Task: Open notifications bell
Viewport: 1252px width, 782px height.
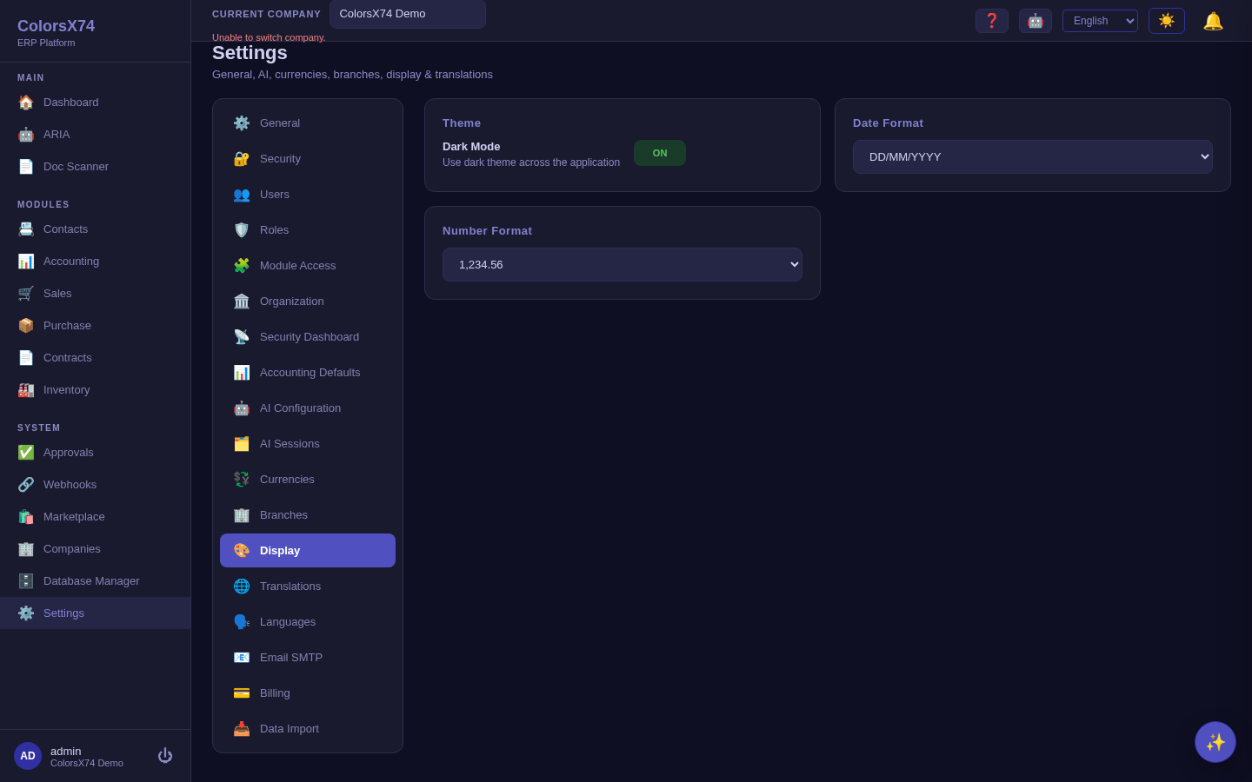Action: pos(1213,21)
